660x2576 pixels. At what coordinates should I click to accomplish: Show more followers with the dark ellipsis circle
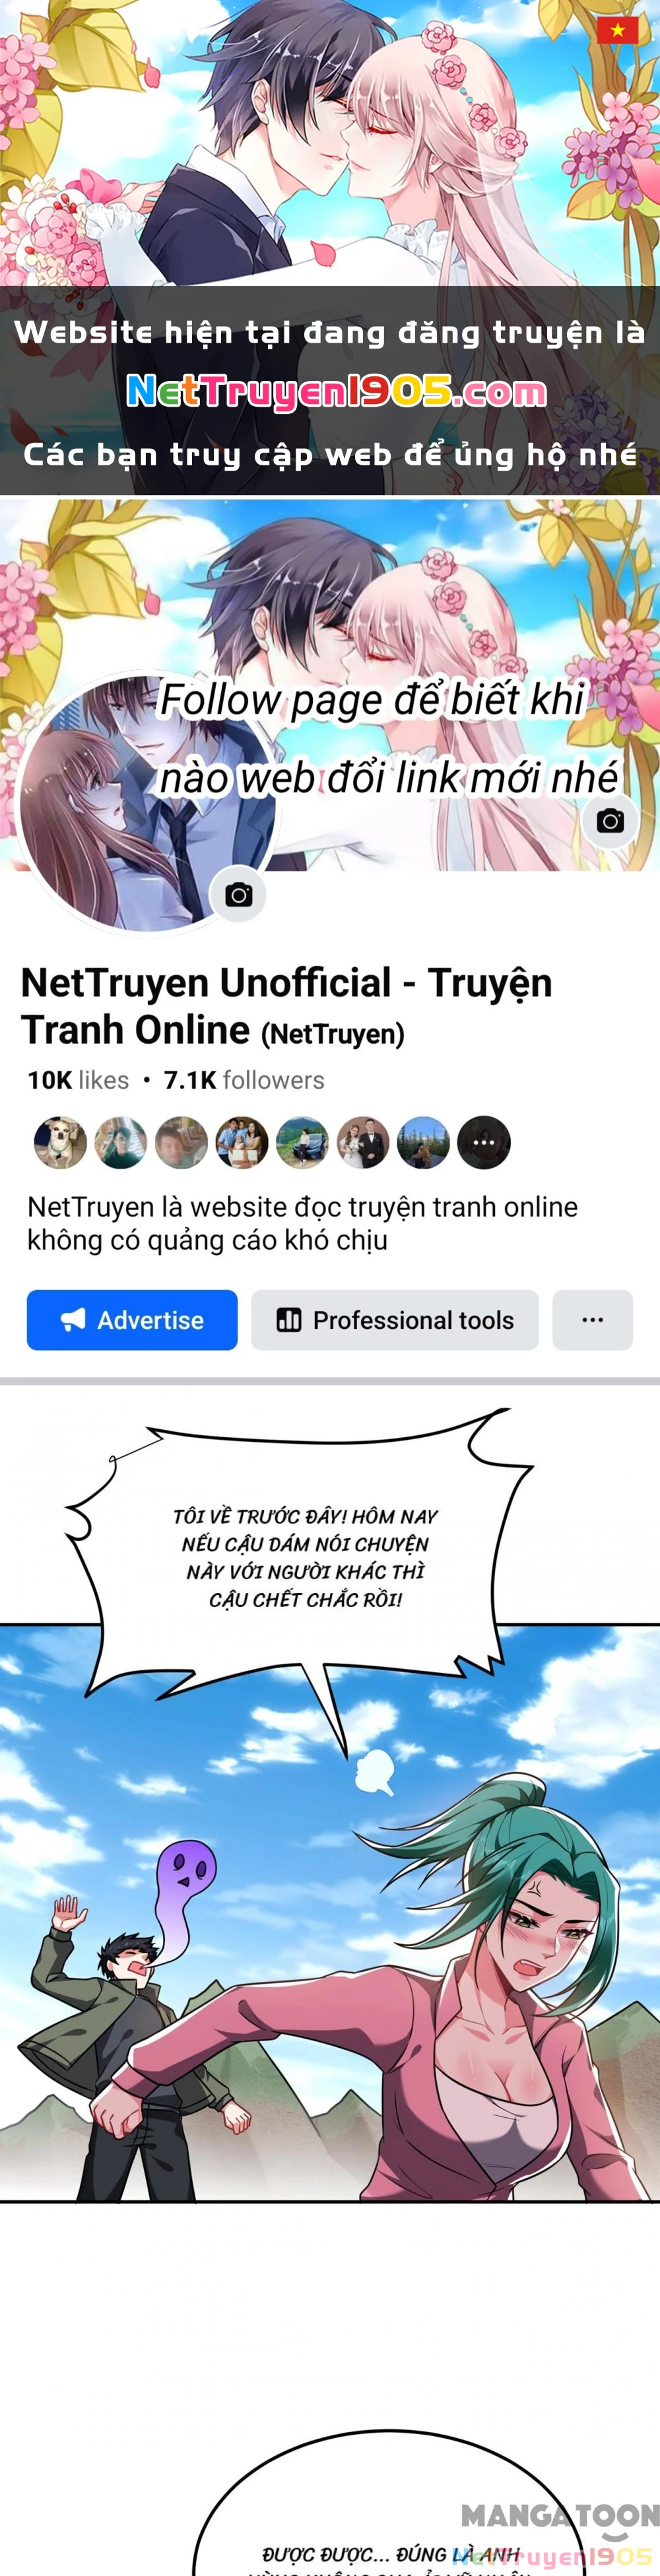[484, 1142]
